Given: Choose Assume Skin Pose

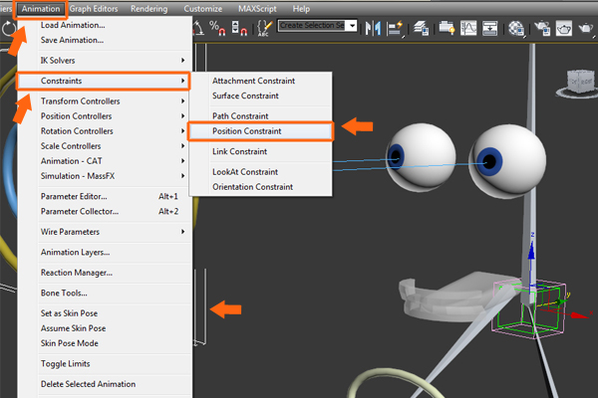Looking at the screenshot, I should tap(105, 328).
